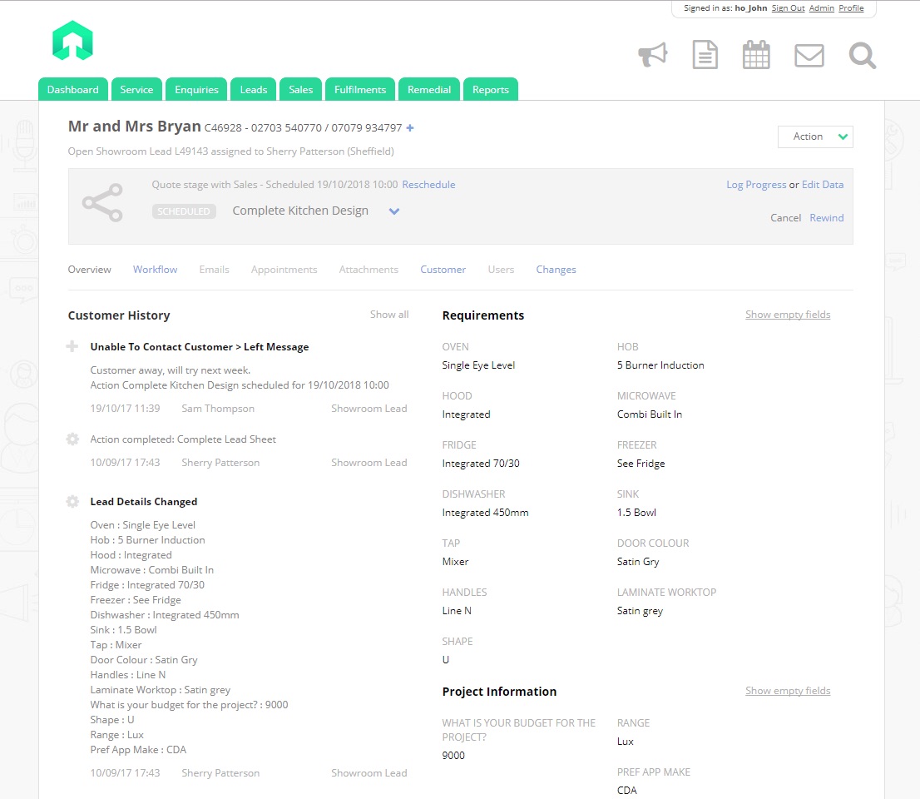
Task: Click the green home logo
Action: [72, 40]
